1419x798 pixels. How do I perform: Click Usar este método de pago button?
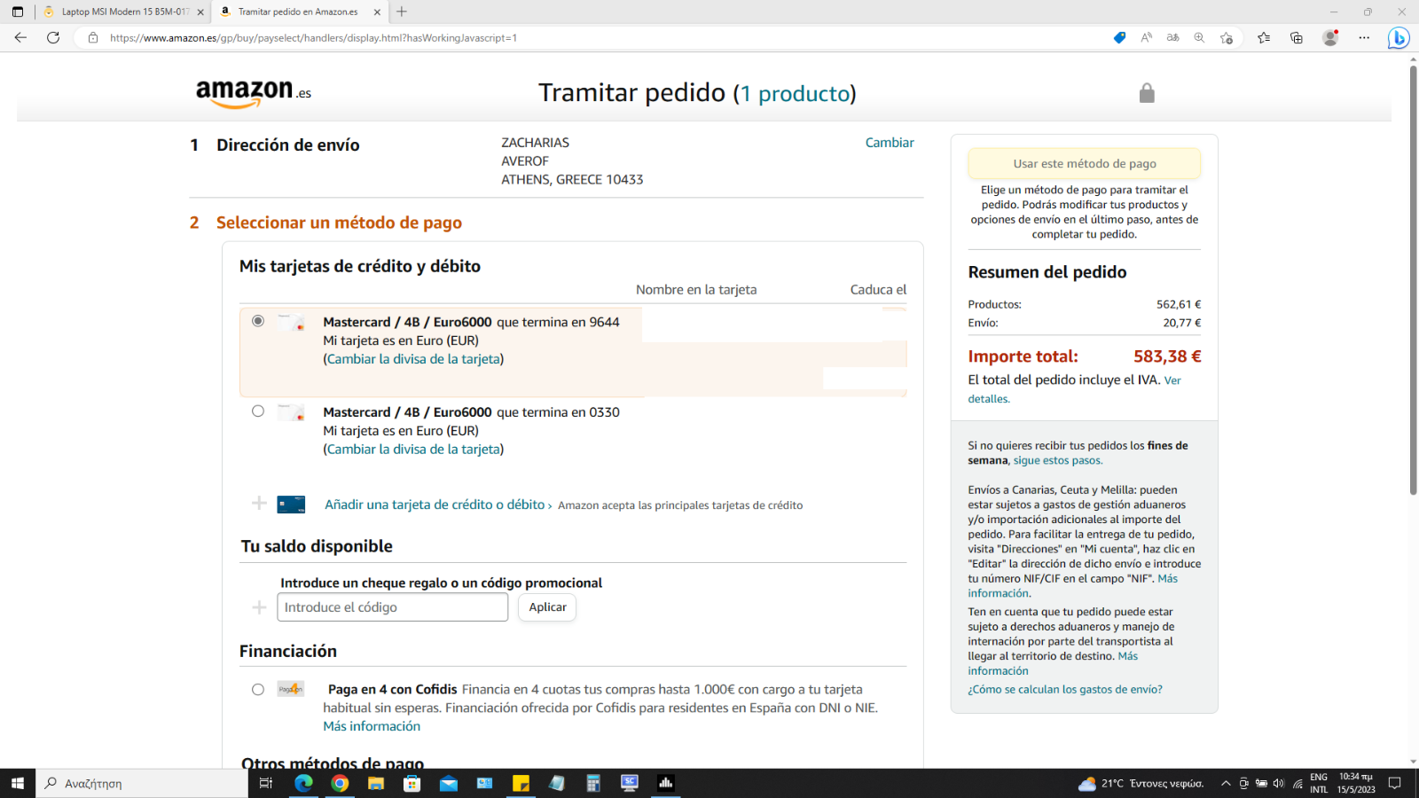pyautogui.click(x=1085, y=163)
